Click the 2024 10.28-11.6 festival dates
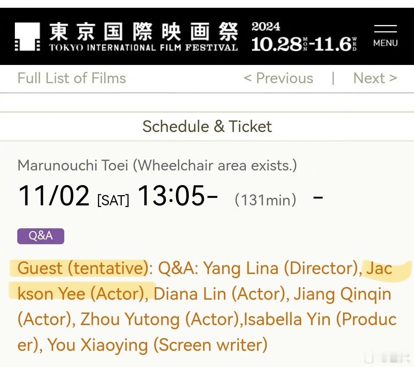 click(303, 37)
